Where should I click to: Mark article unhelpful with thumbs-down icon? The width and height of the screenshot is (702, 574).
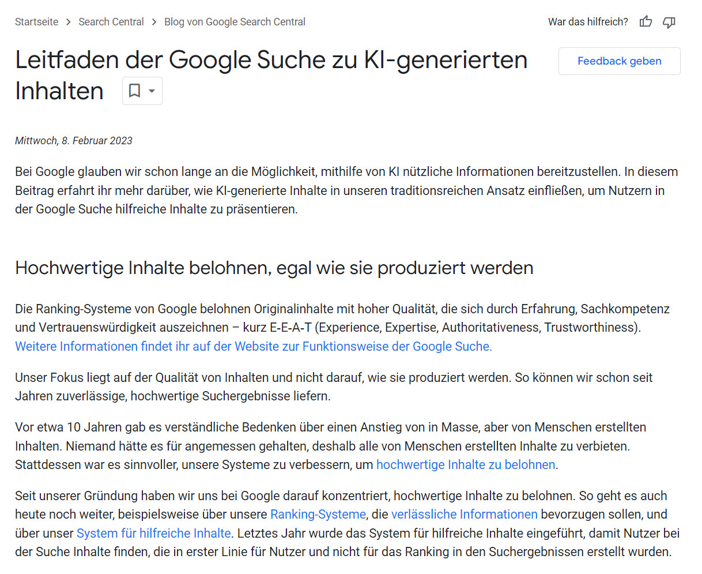tap(669, 21)
